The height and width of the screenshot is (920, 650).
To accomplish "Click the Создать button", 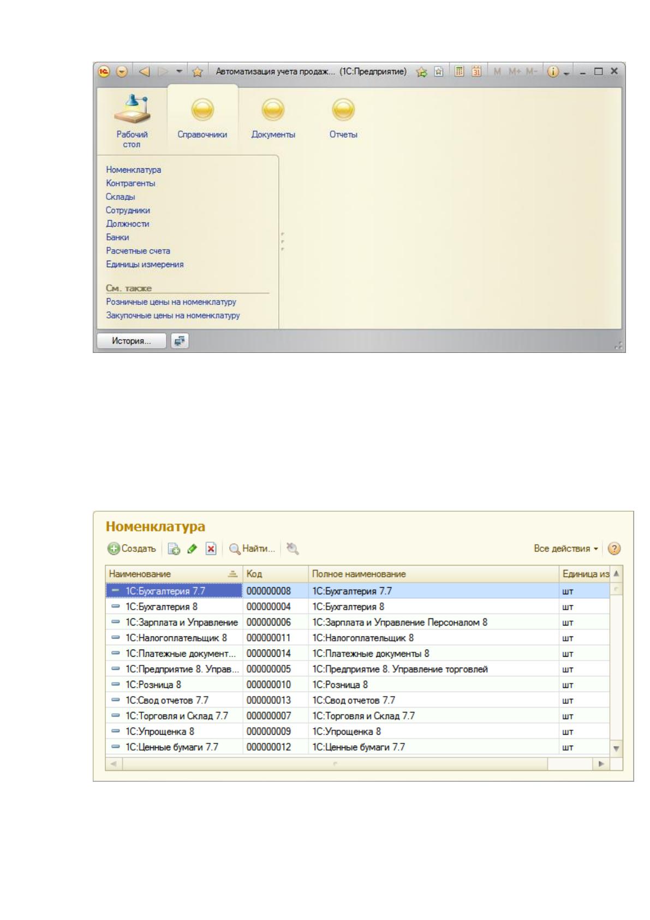I will pyautogui.click(x=132, y=549).
